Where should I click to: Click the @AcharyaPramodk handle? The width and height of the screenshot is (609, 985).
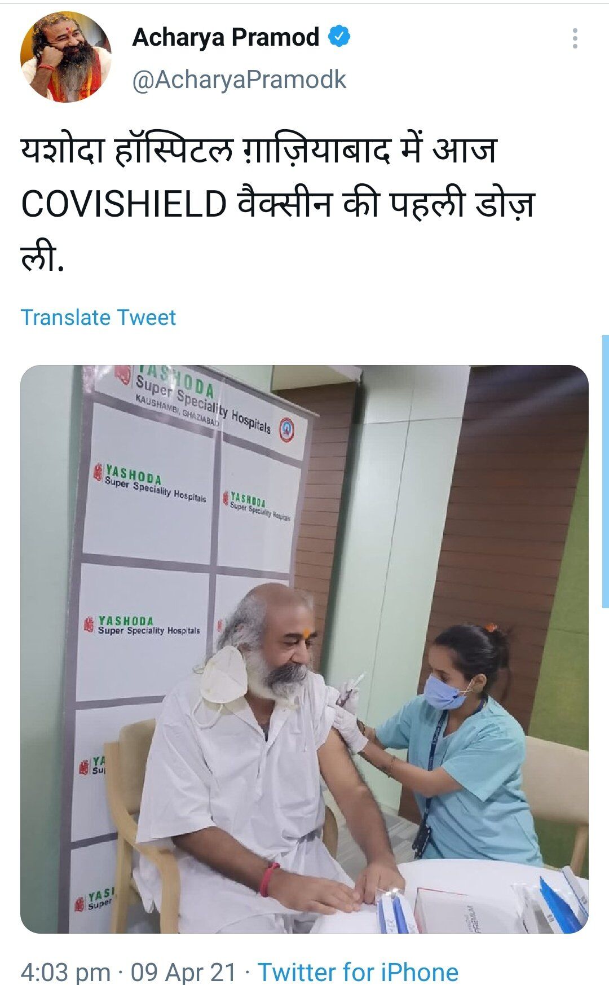pyautogui.click(x=239, y=80)
